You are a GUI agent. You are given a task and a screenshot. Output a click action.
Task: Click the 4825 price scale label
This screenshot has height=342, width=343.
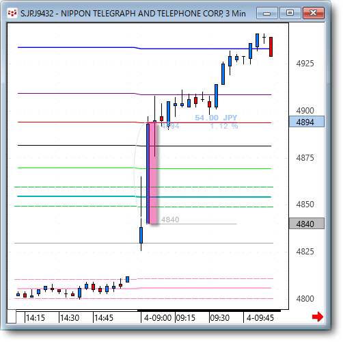point(305,252)
